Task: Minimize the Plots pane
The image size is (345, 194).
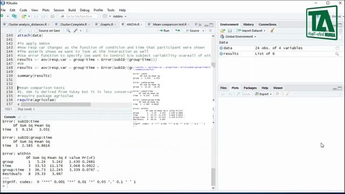Action: pos(335,88)
